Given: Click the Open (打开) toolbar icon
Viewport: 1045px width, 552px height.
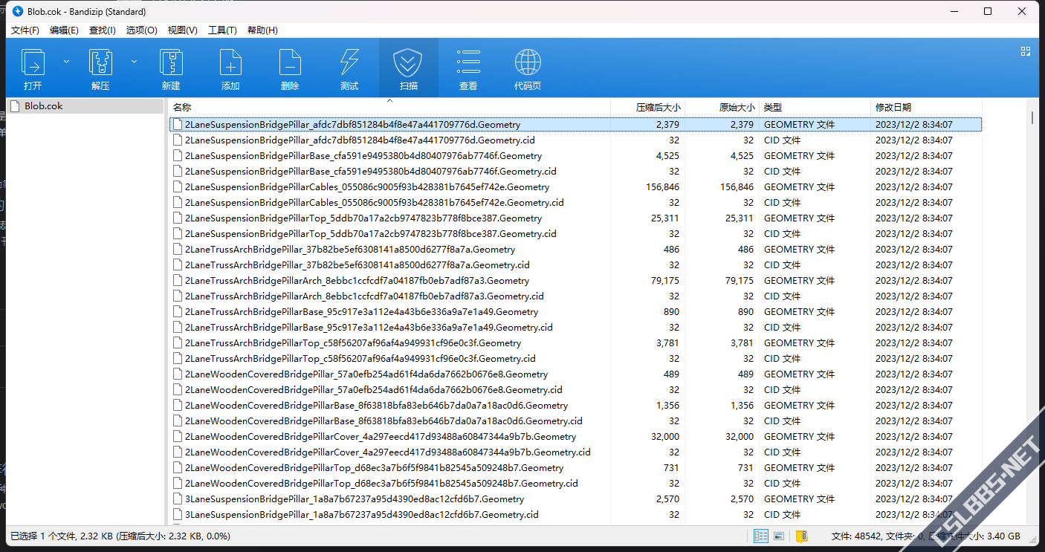Looking at the screenshot, I should coord(33,62).
